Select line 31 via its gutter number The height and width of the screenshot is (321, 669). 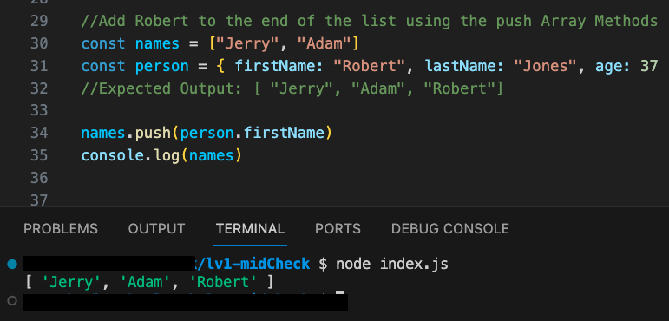39,66
